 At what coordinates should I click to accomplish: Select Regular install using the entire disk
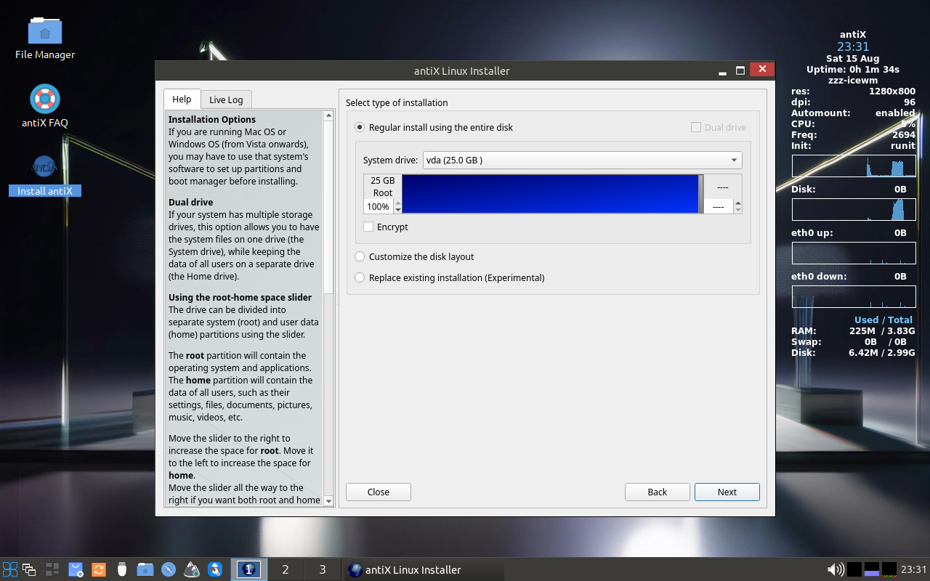(434, 127)
